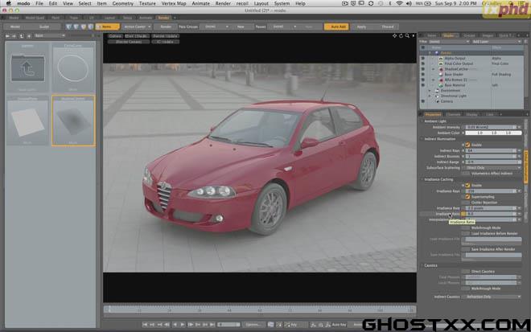Toggle visibility of Alpha Output layer
This screenshot has height=332, width=531.
point(422,58)
